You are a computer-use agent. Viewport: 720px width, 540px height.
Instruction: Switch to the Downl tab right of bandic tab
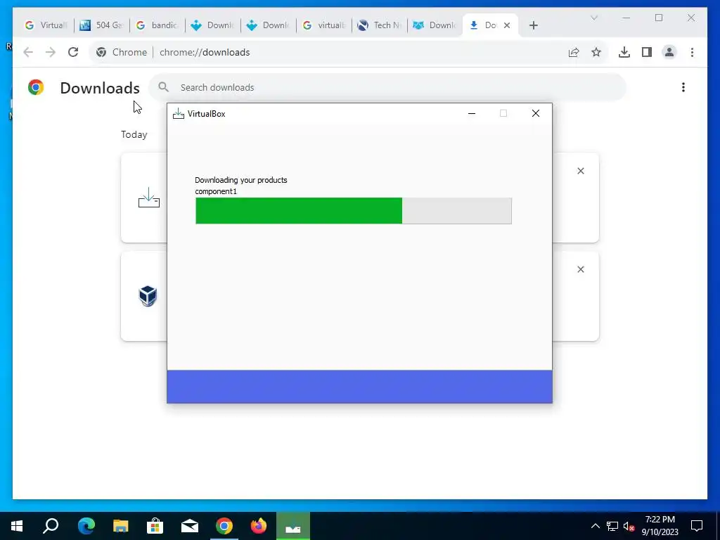coord(212,25)
